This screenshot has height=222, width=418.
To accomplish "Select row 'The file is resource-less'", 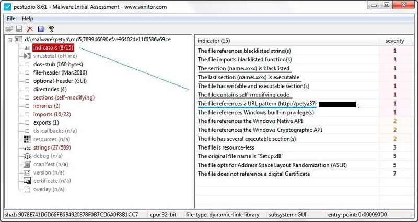I will [x=303, y=147].
